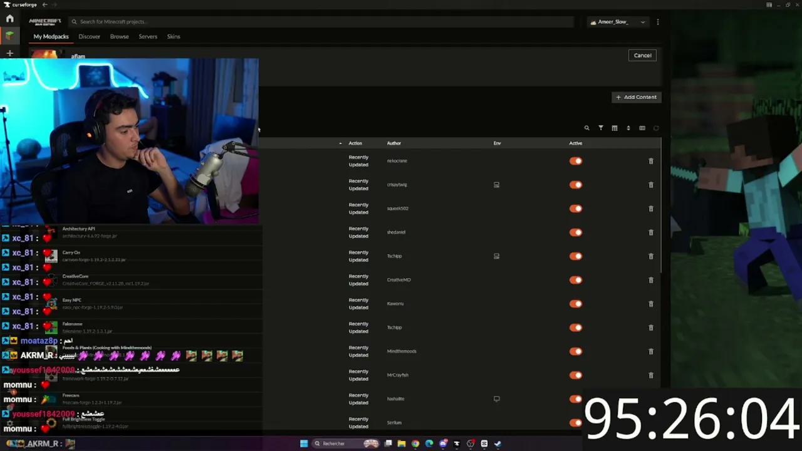This screenshot has height=451, width=802.
Task: Click the columns layout icon
Action: [x=642, y=128]
